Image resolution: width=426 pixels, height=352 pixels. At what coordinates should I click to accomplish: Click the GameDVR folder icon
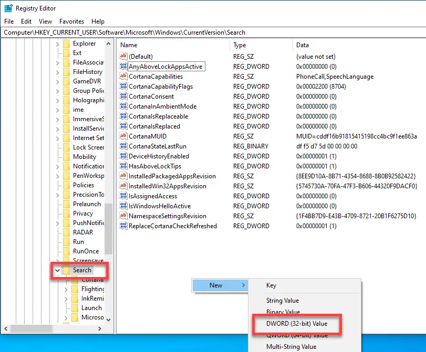point(67,81)
